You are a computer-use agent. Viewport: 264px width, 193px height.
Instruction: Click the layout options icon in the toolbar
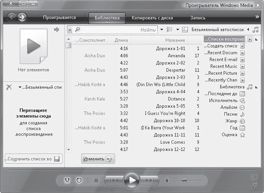[x=185, y=30]
